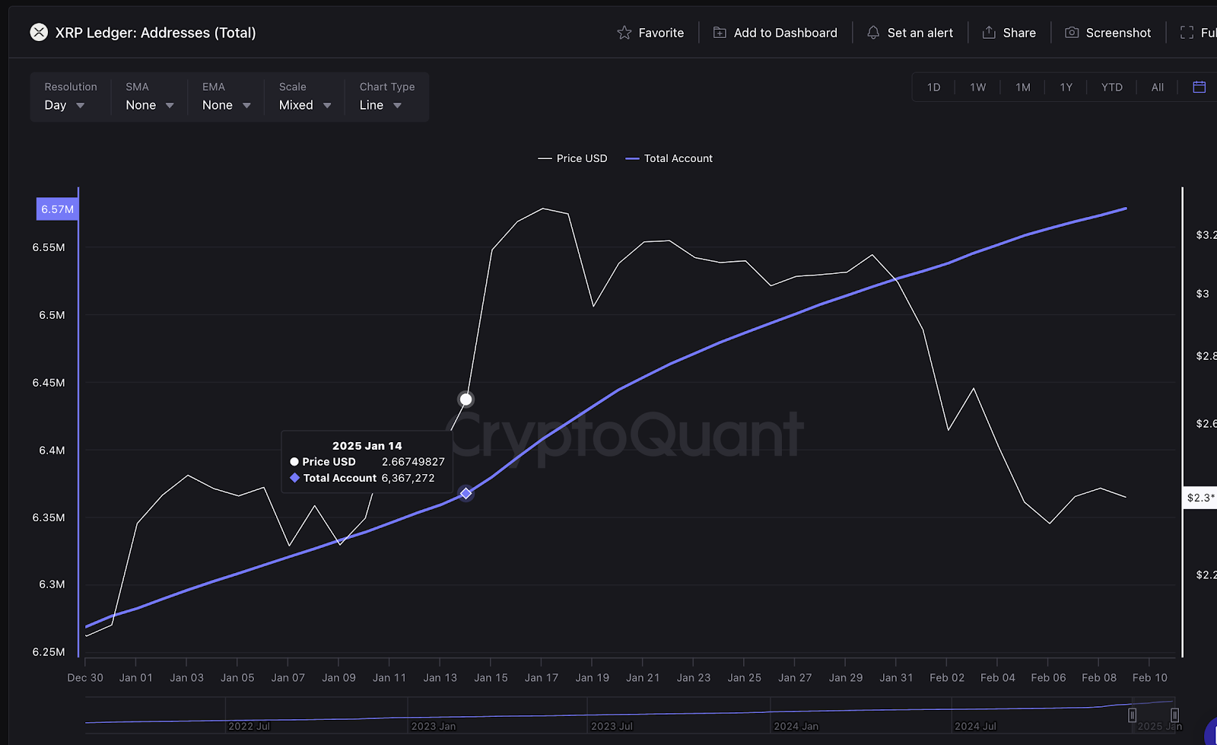Click the Favorite star icon
Screen dimensions: 1217x745
coord(624,33)
